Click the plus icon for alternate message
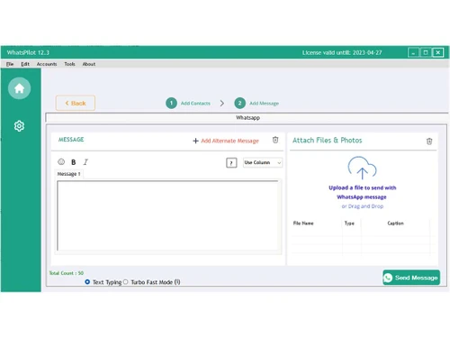Image resolution: width=450 pixels, height=338 pixels. pyautogui.click(x=195, y=141)
